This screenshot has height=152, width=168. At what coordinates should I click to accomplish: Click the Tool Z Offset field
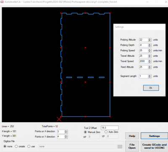pyautogui.click(x=110, y=128)
